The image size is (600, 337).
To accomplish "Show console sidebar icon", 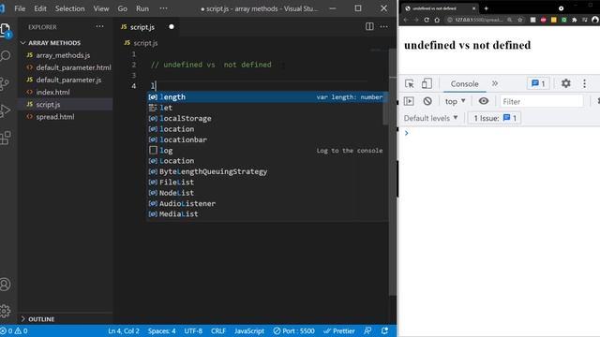I will (409, 101).
